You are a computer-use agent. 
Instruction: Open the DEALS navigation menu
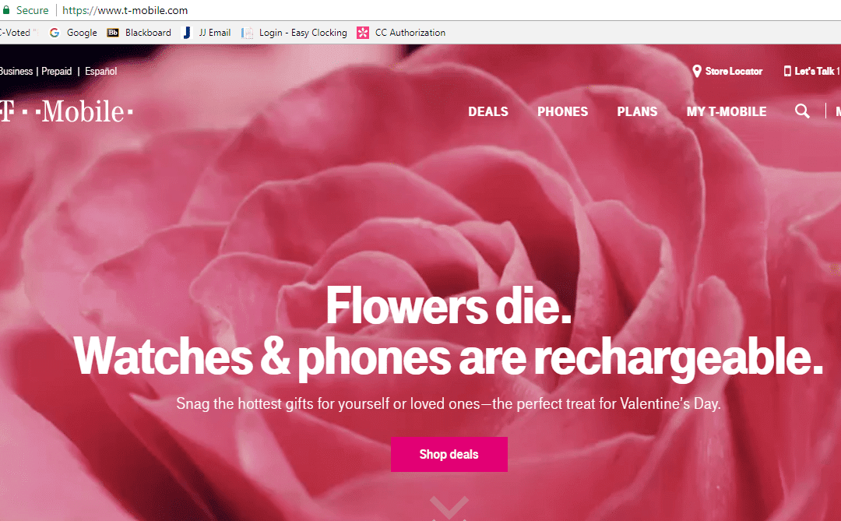click(x=487, y=111)
